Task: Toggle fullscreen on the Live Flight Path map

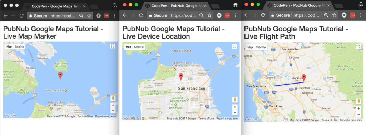Action: click(358, 47)
